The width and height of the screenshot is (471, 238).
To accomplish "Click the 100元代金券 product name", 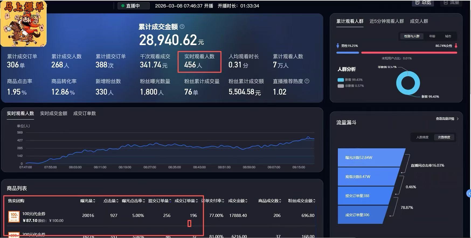I will point(34,214).
